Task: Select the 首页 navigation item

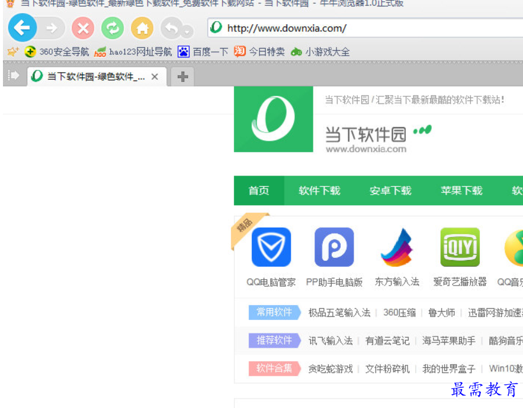Action: pos(259,190)
